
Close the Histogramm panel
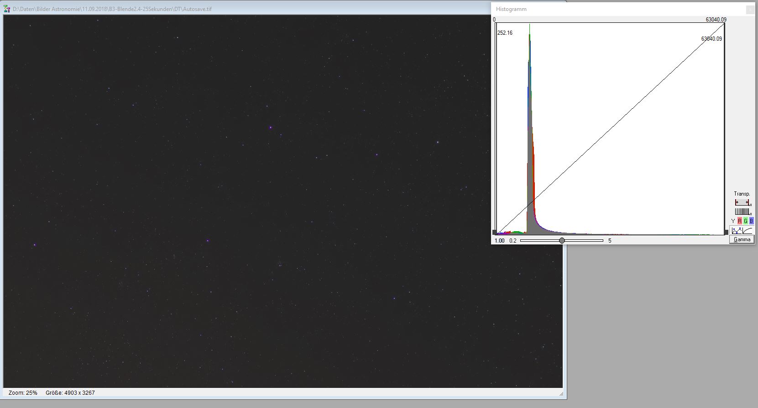pyautogui.click(x=750, y=10)
